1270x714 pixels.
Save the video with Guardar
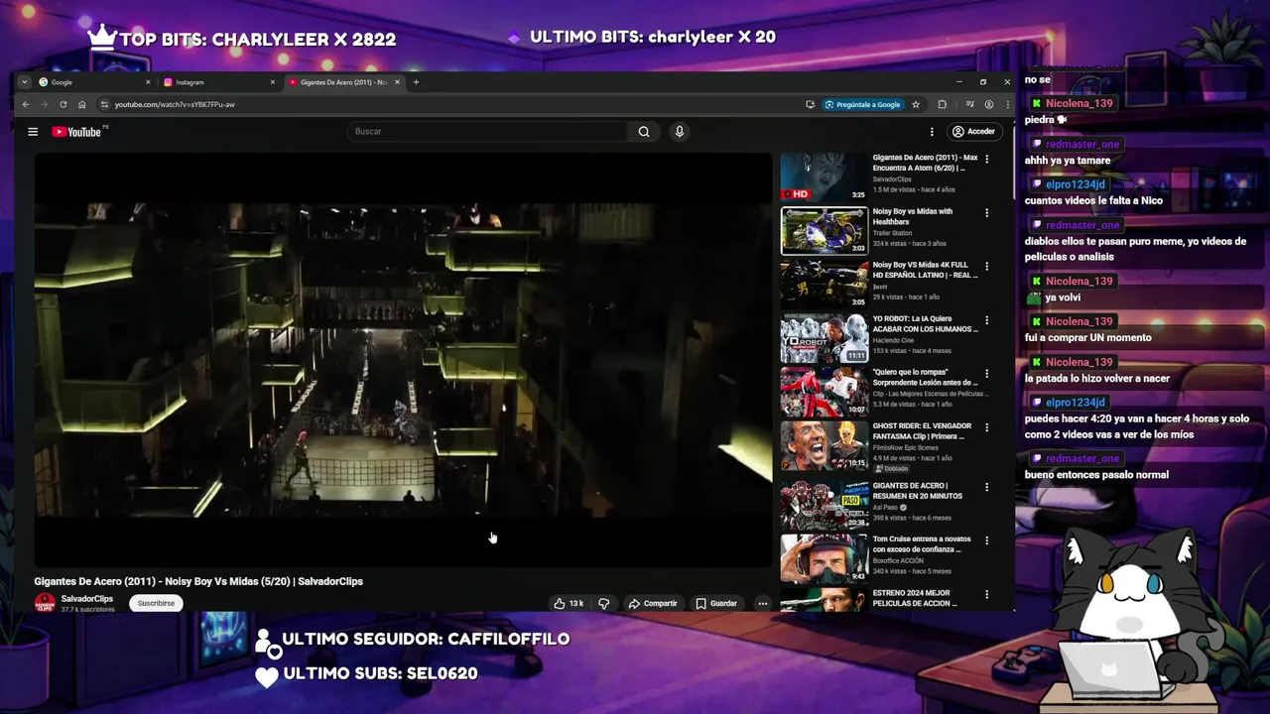coord(716,603)
